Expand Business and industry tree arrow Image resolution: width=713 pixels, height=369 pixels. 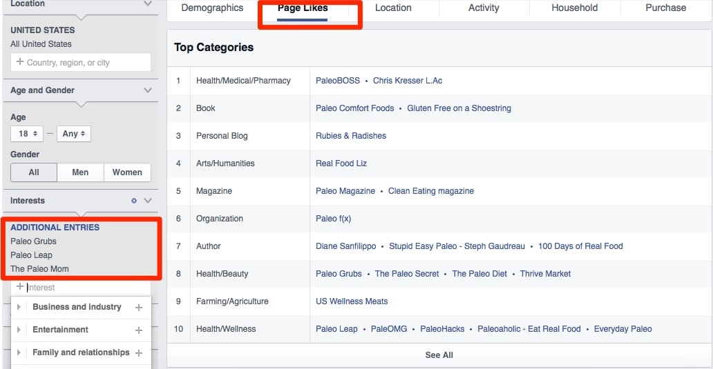(x=19, y=308)
